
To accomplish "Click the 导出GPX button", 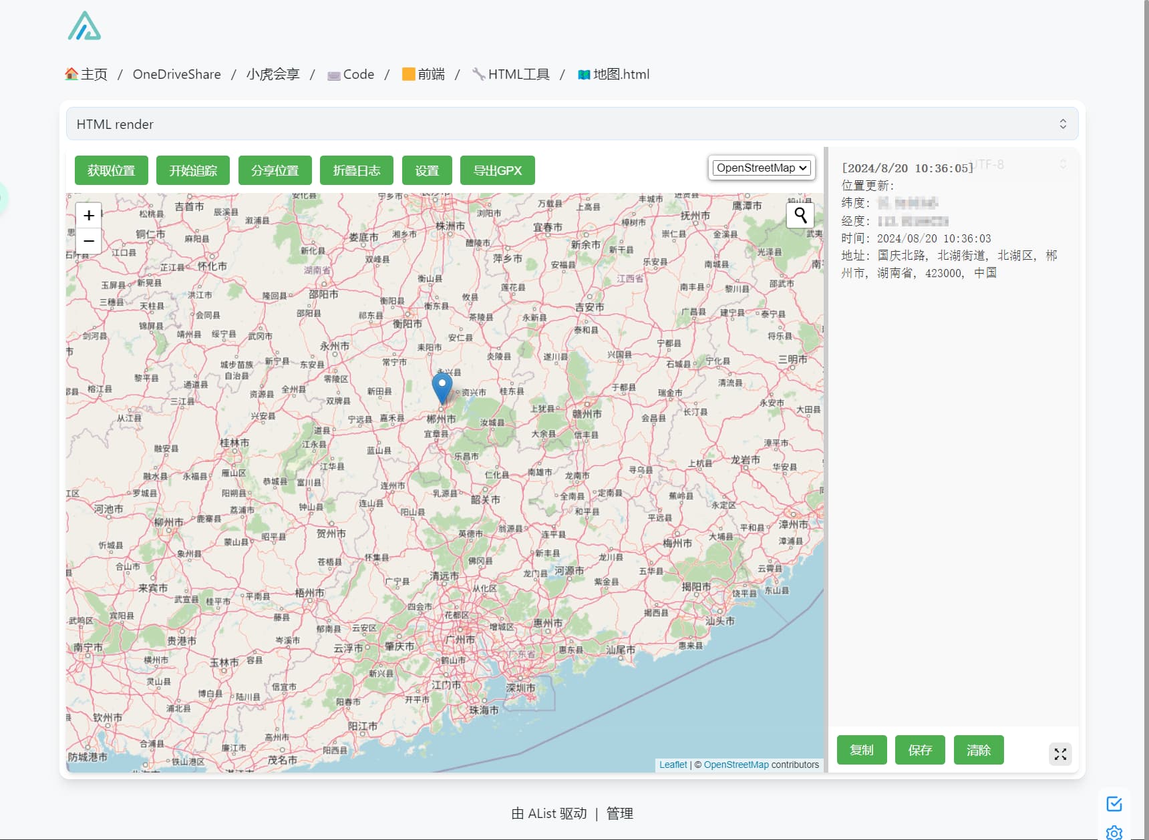I will click(x=498, y=170).
